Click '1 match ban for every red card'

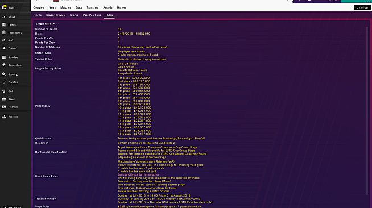(x=137, y=171)
